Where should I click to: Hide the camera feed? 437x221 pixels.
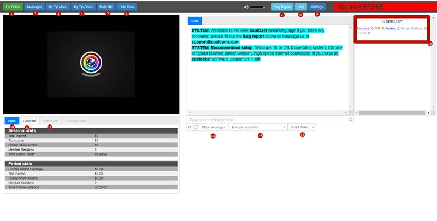126,7
